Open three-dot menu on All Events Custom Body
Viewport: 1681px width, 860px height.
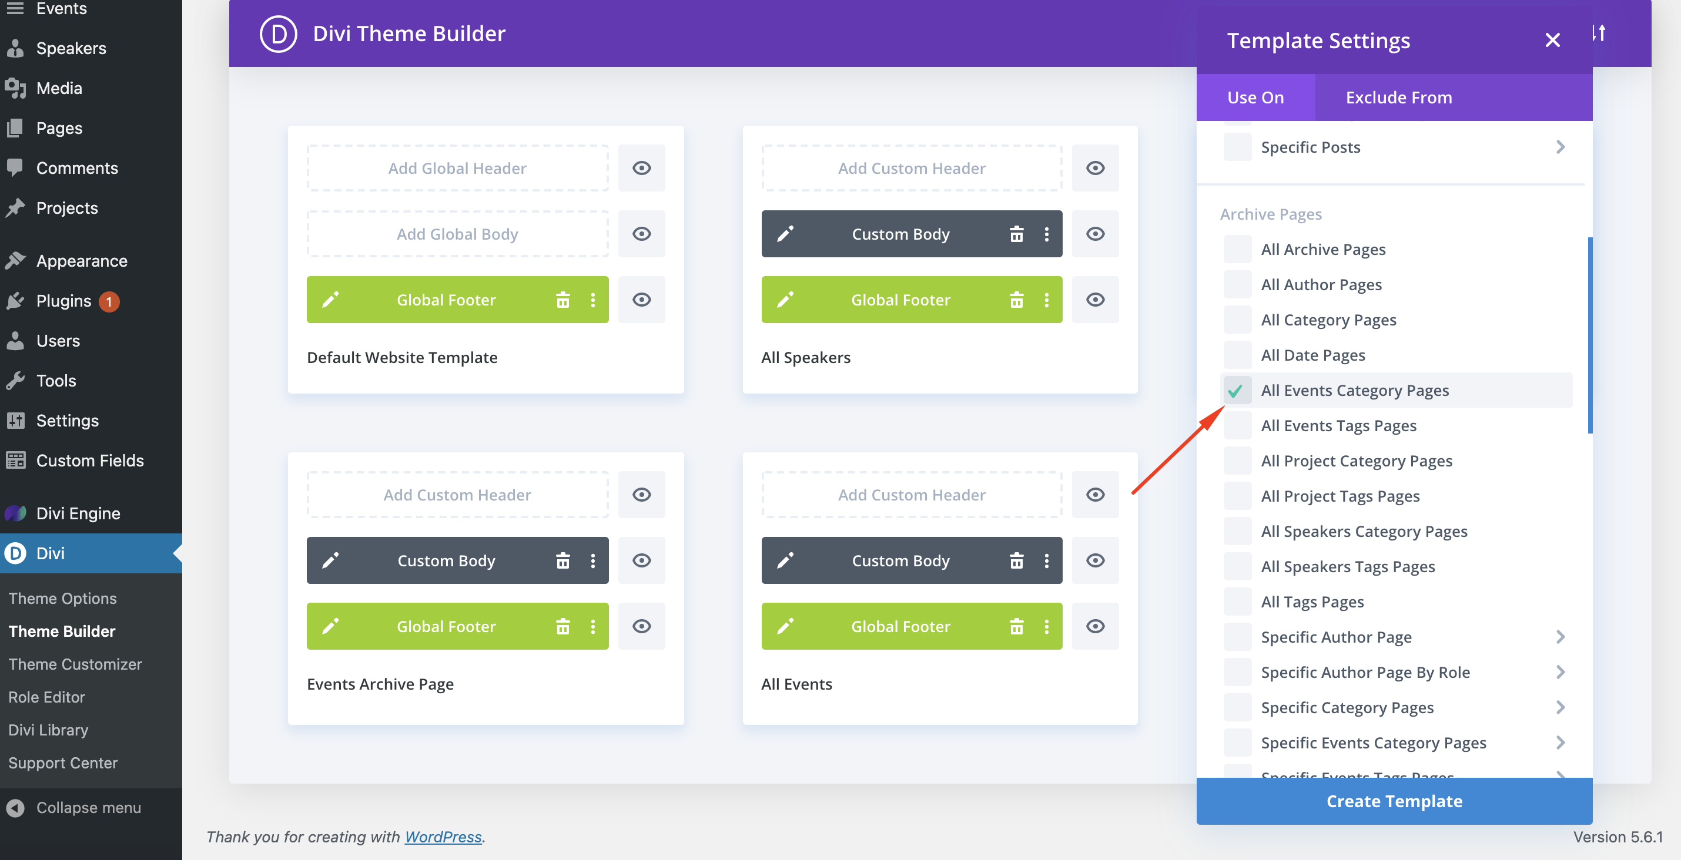click(1047, 561)
